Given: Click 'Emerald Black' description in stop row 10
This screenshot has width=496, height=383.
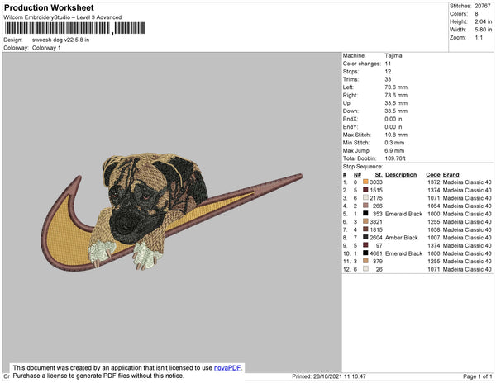Looking at the screenshot, I should 403,253.
